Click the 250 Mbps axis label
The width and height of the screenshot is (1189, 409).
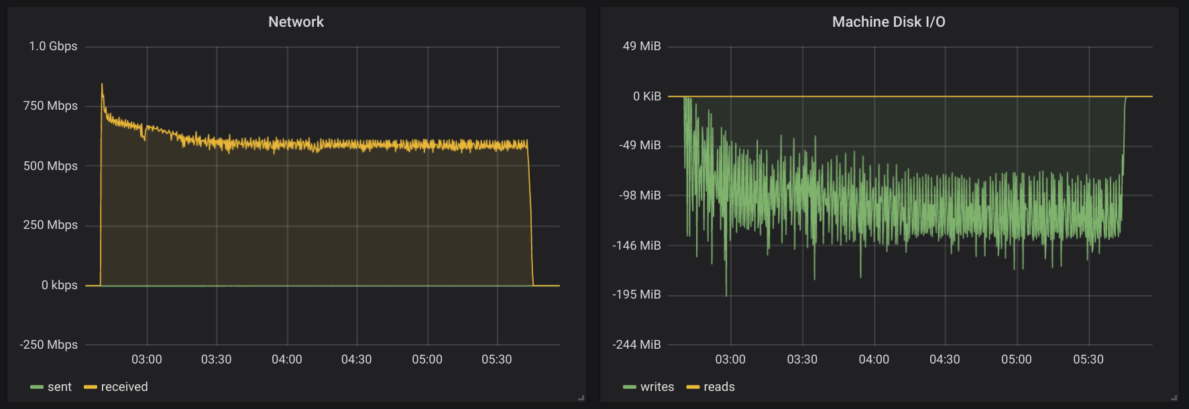(50, 225)
